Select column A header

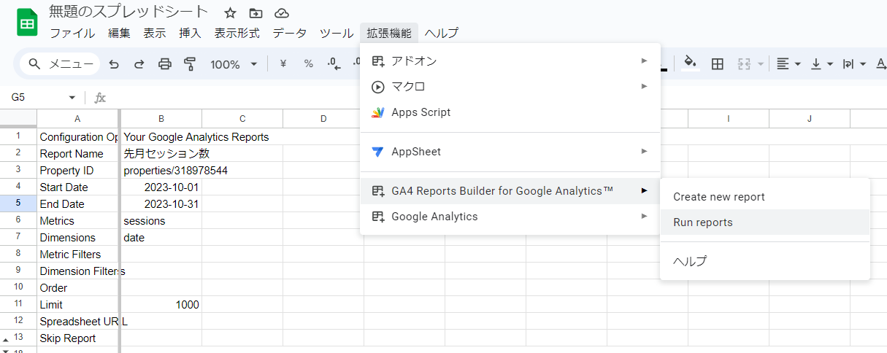77,119
